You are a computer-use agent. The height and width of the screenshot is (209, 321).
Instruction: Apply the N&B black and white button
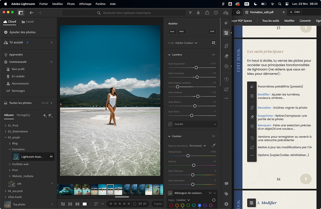click(181, 31)
